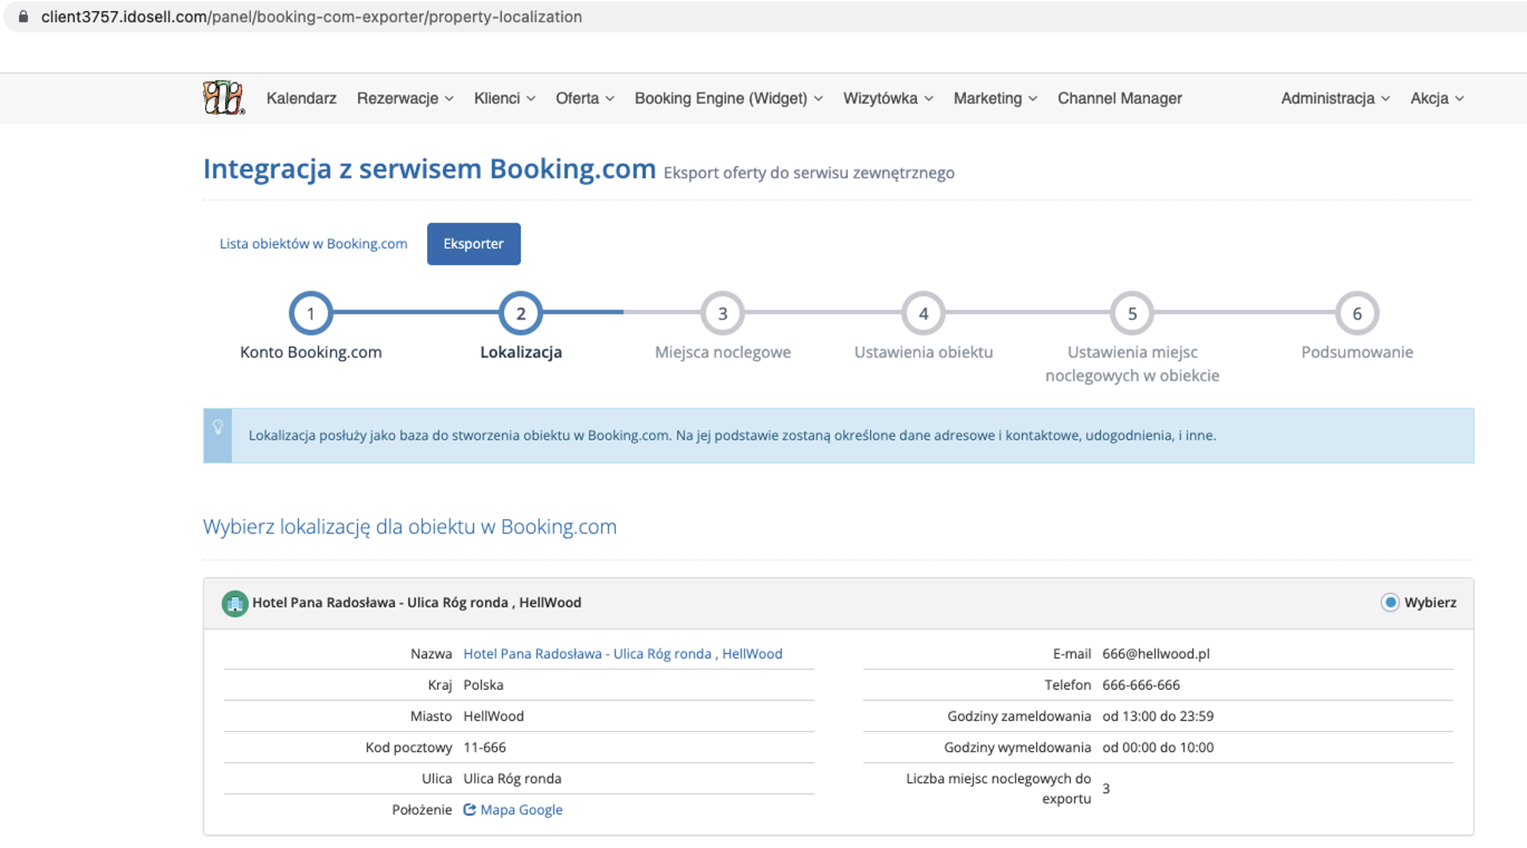Open the Kalendarz menu item

(x=301, y=99)
